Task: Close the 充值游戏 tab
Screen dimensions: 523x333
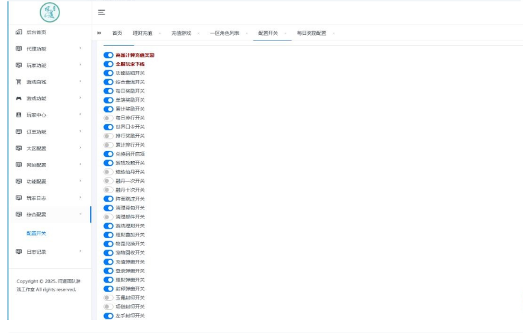Action: coord(198,33)
